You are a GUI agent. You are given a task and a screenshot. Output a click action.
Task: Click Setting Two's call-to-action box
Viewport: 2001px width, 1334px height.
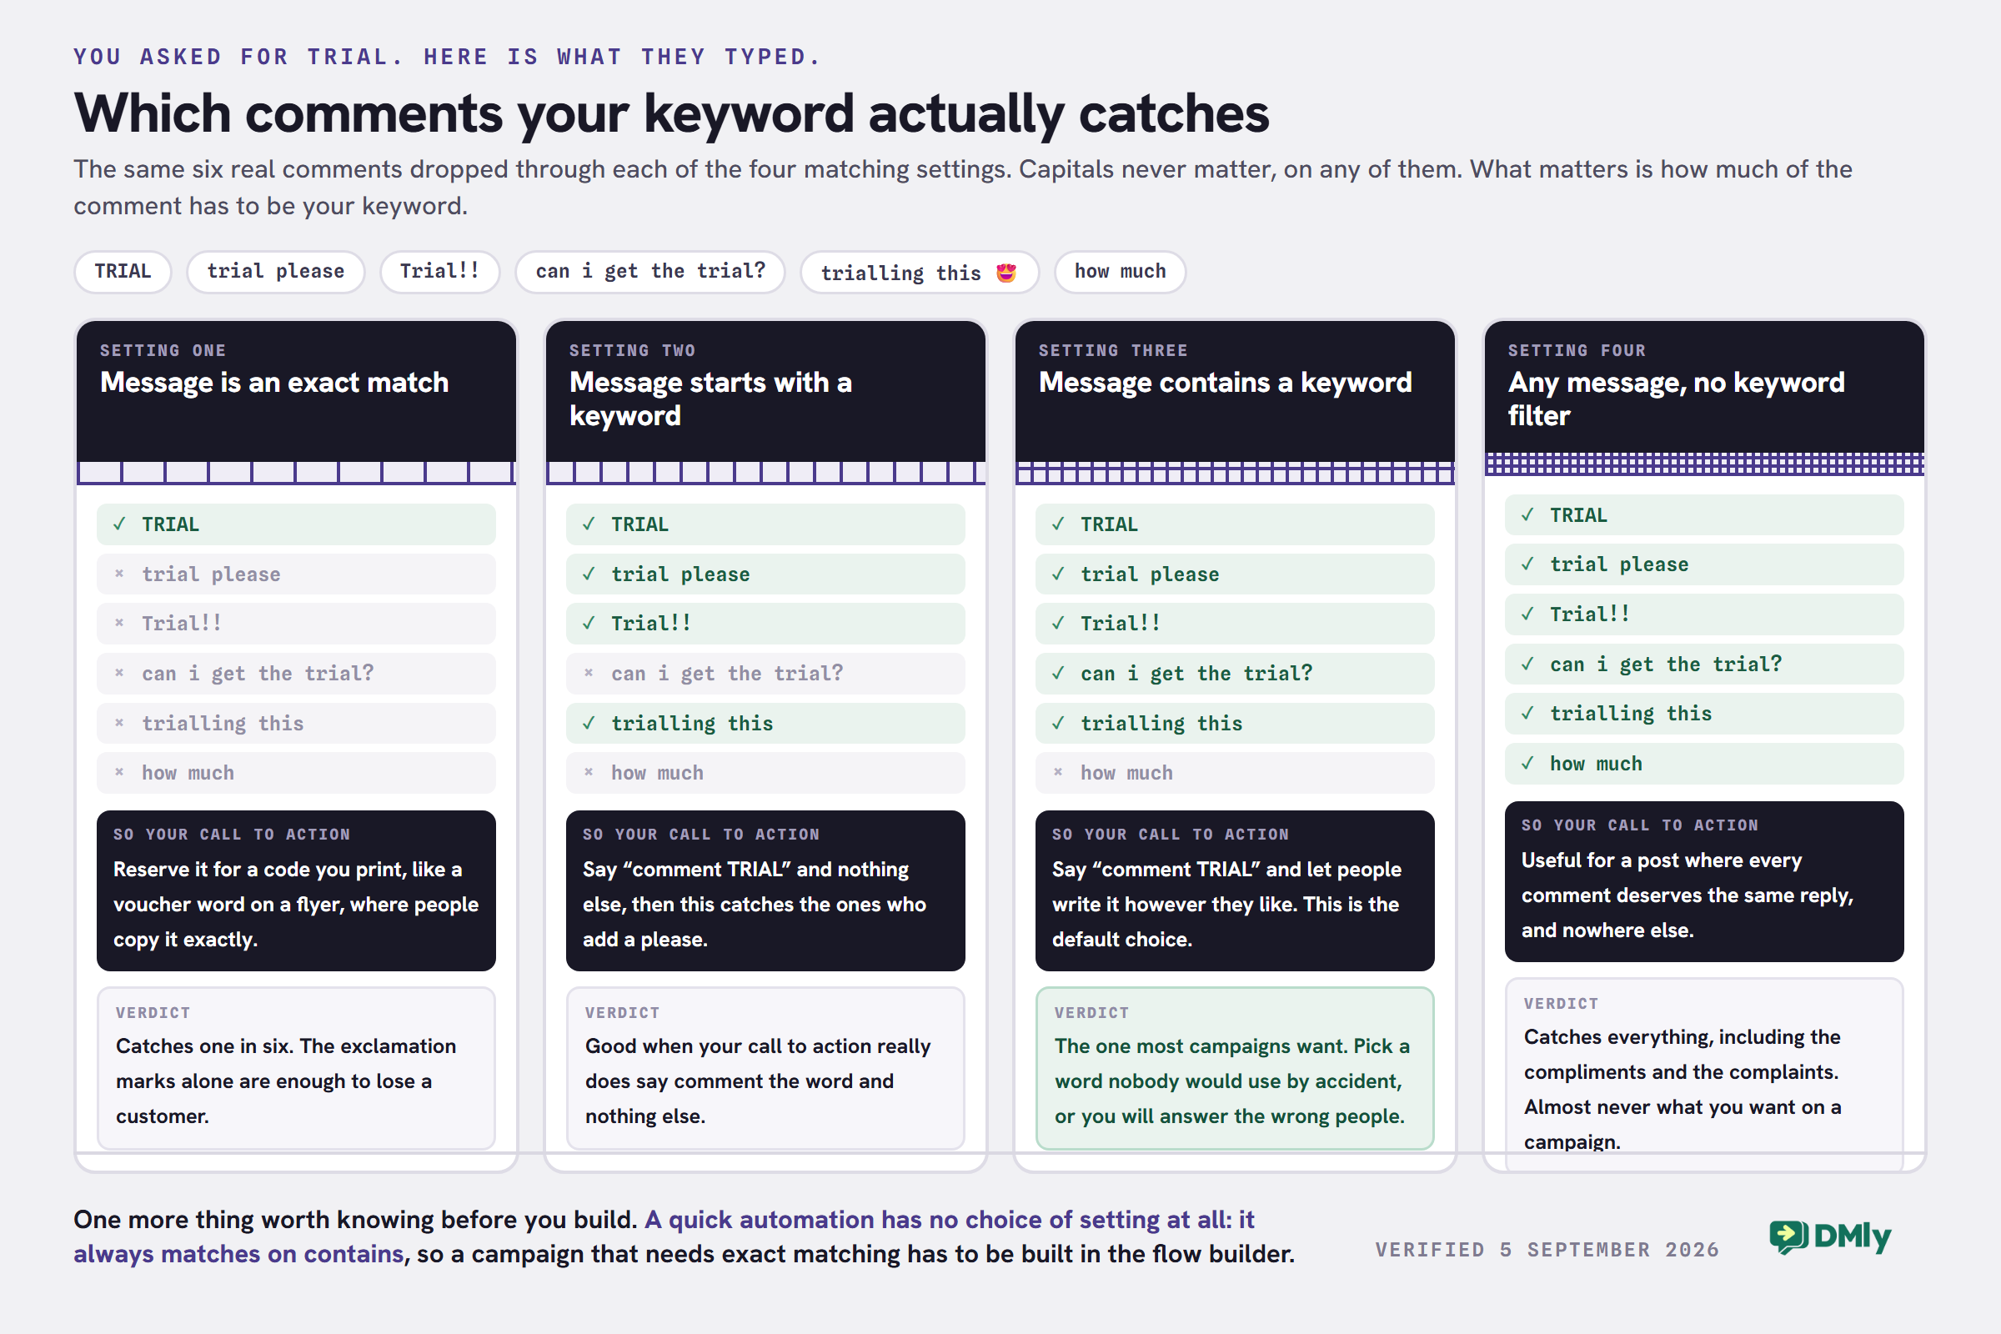(765, 890)
